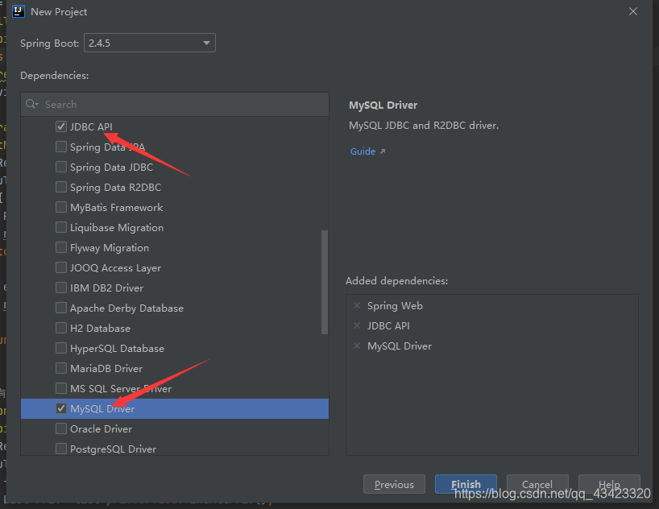Viewport: 659px width, 509px height.
Task: Click the external link arrow beside Guide
Action: coord(383,151)
